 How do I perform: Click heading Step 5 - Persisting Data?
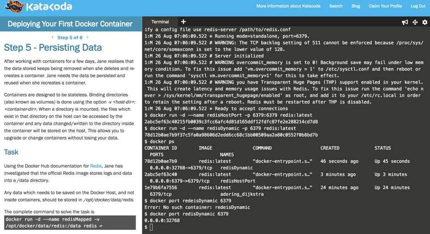[x=53, y=48]
